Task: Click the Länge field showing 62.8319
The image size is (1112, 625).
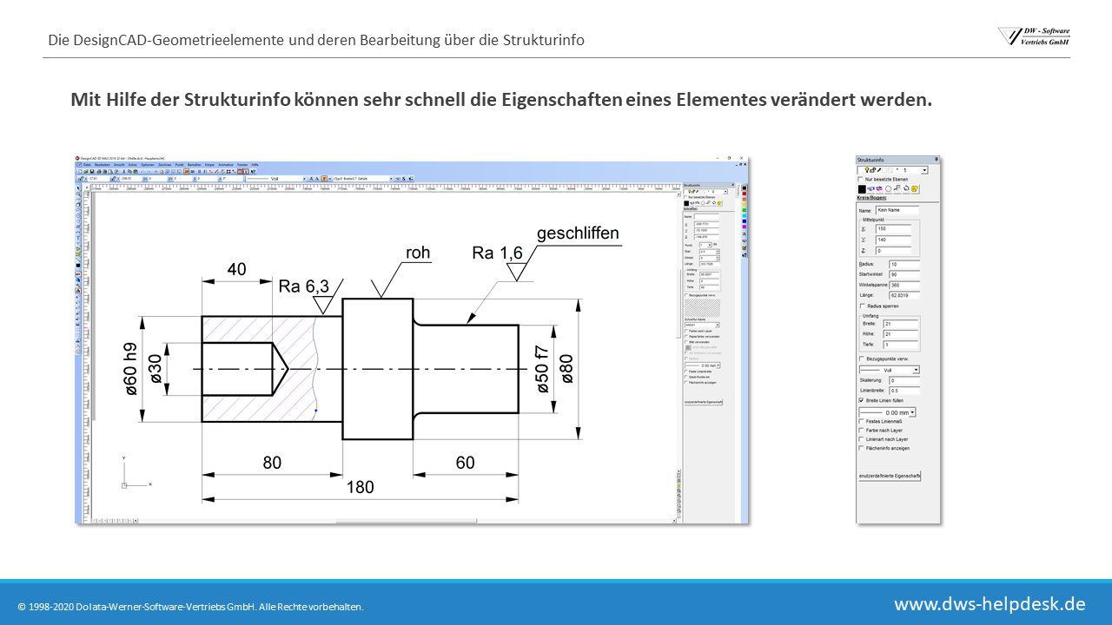Action: 904,295
